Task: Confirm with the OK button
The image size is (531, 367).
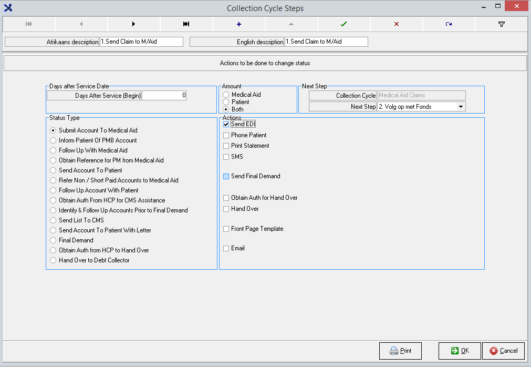Action: point(460,351)
